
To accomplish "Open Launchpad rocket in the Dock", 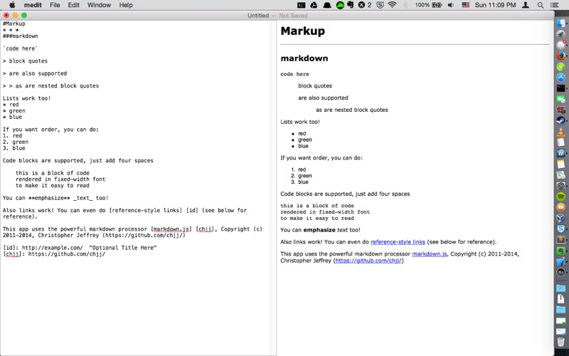I will pyautogui.click(x=561, y=34).
